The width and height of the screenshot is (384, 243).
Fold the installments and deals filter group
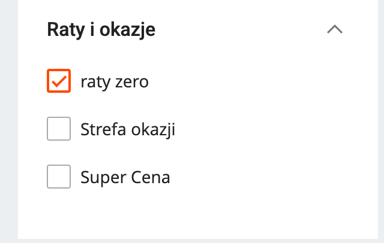pos(334,29)
